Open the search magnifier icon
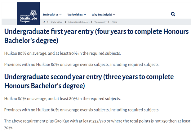Screen dimensions: 191x131 [x=173, y=14]
